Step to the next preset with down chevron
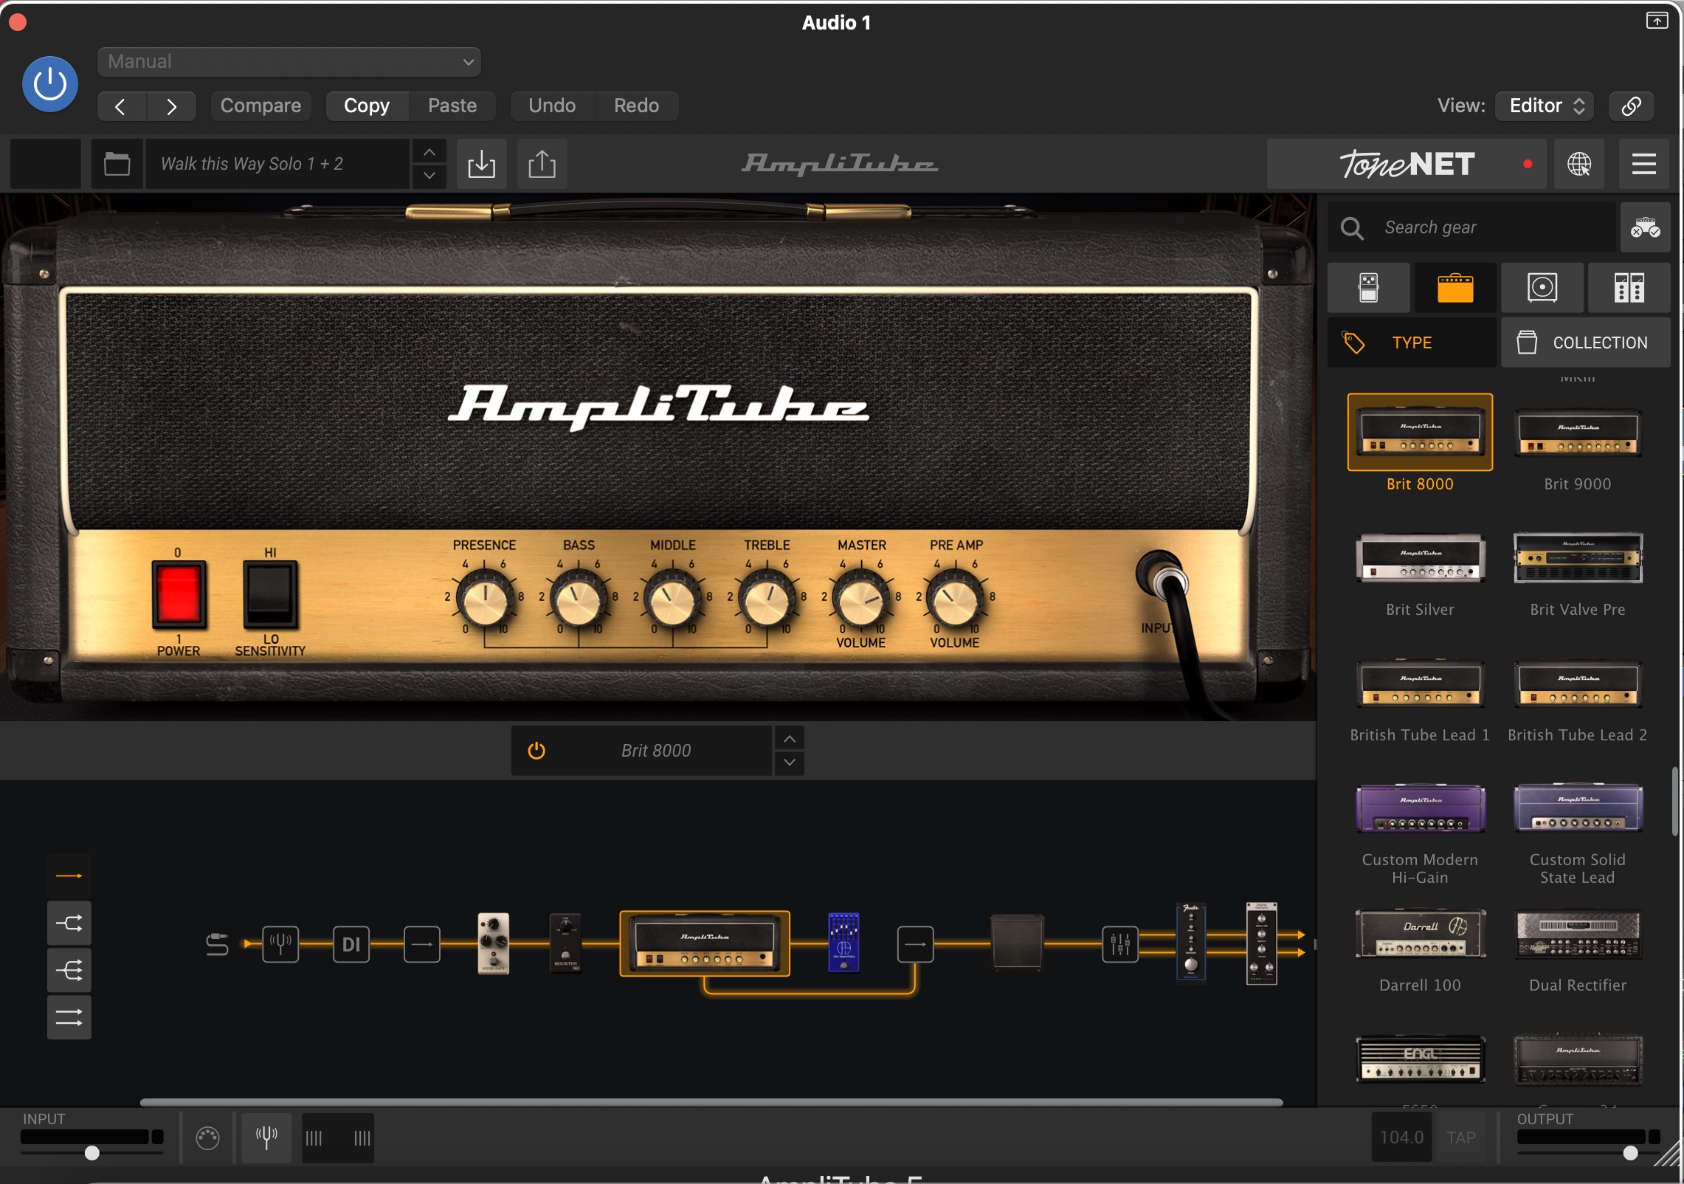The height and width of the screenshot is (1184, 1684). [429, 176]
